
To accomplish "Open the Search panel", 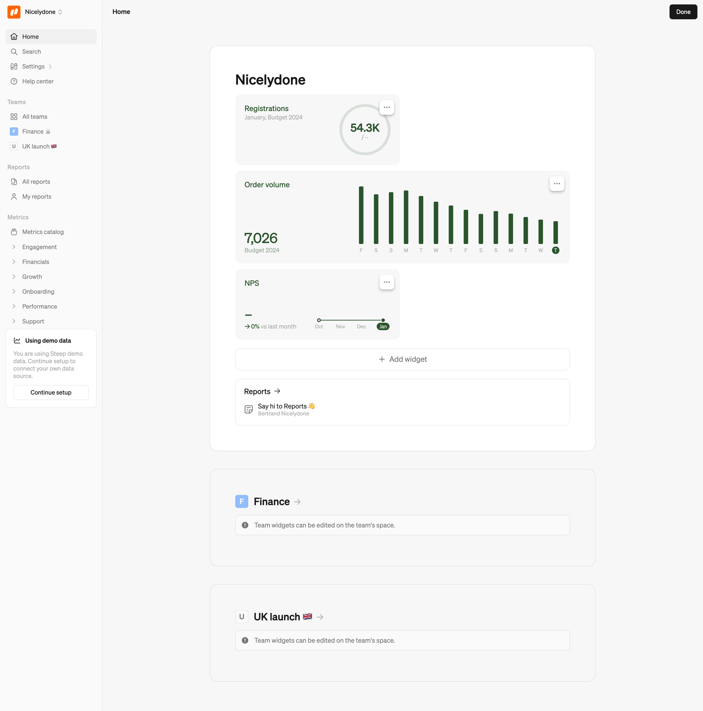I will point(31,52).
